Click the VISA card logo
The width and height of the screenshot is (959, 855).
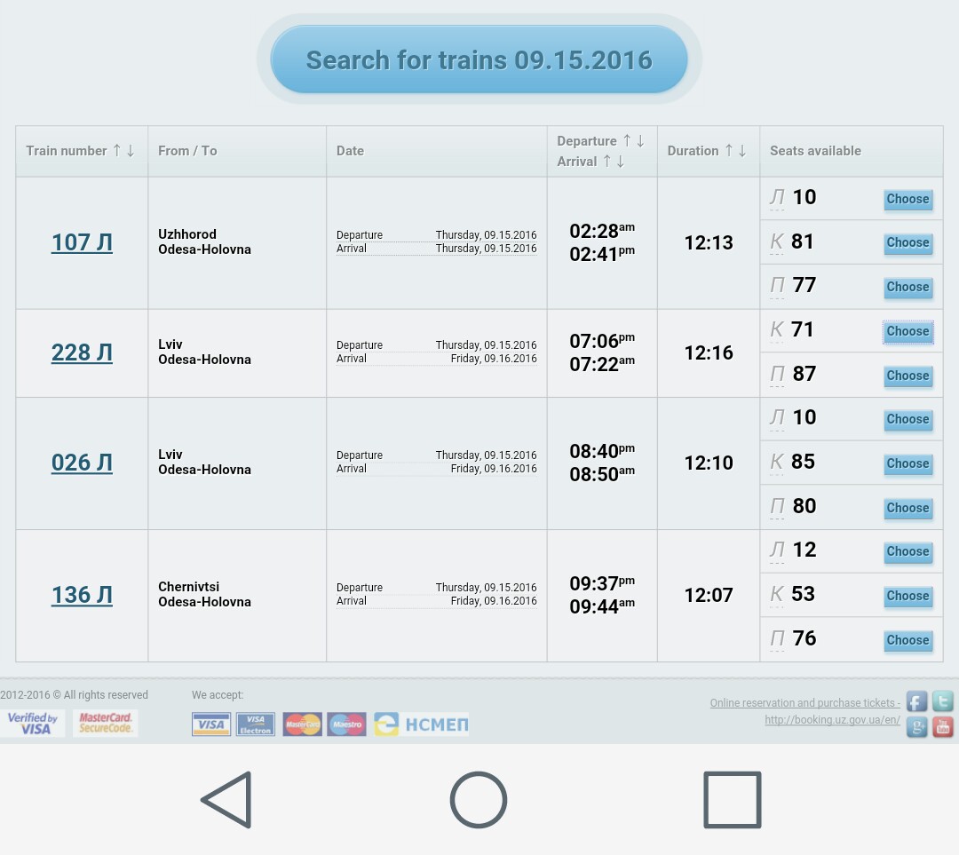pos(211,724)
